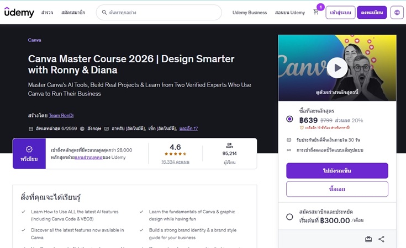The width and height of the screenshot is (406, 248).
Task: Play the course preview video
Action: pyautogui.click(x=337, y=68)
